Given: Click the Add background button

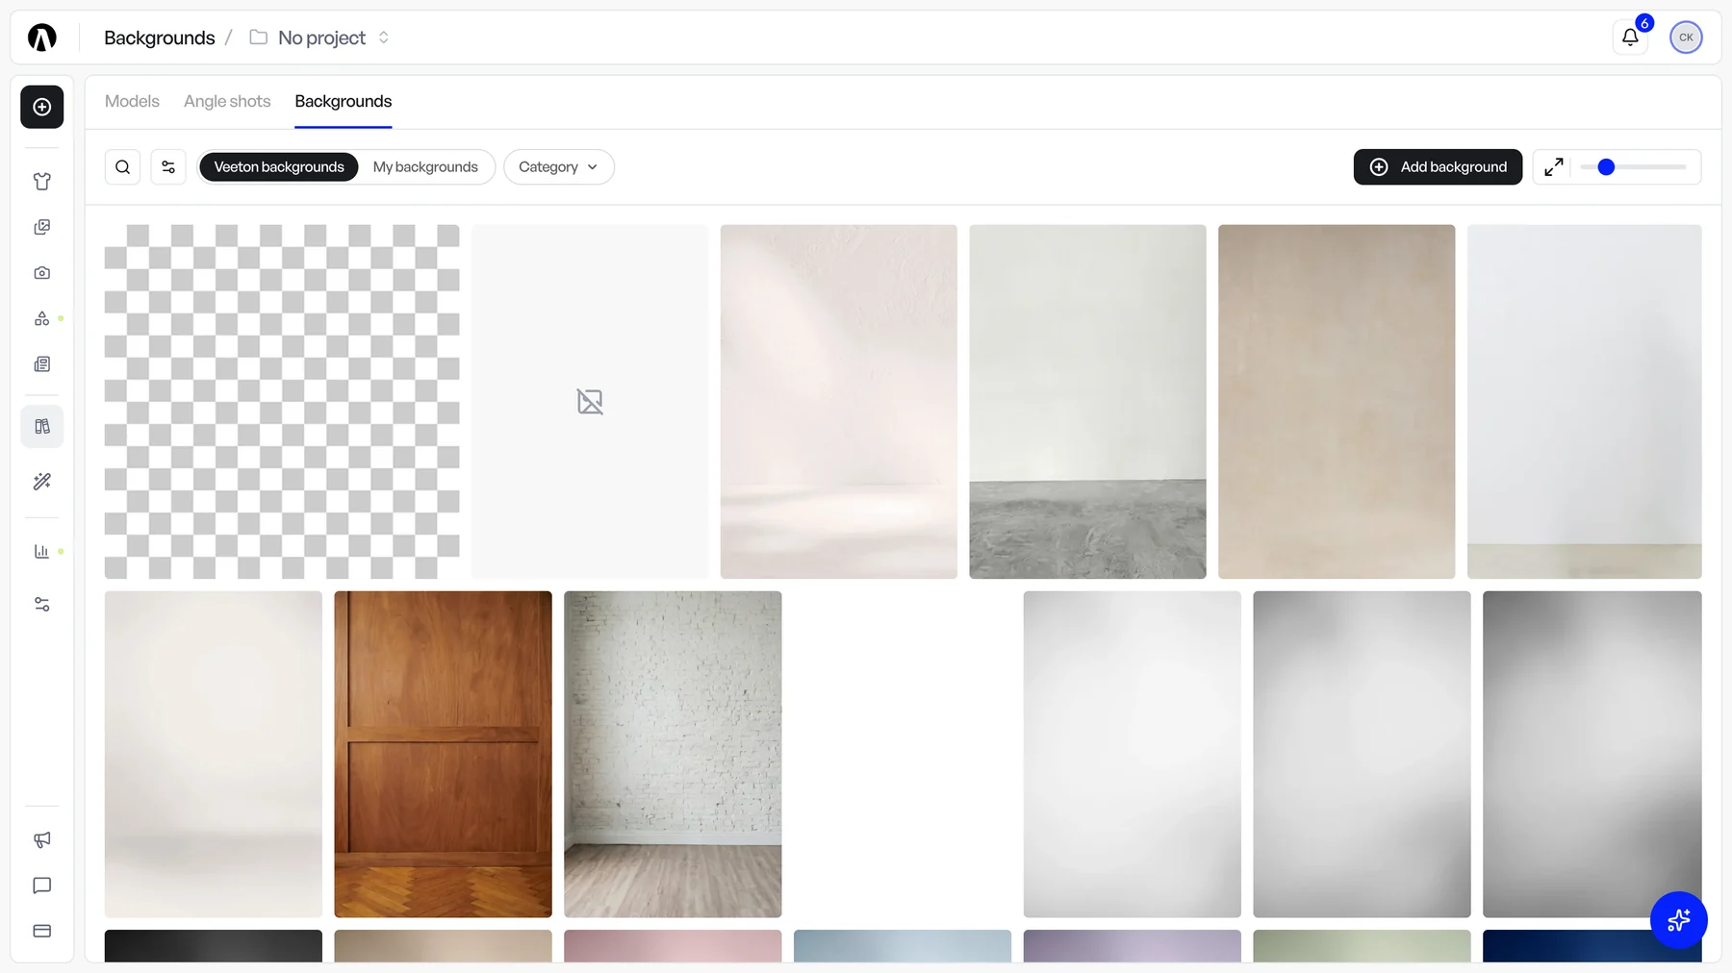Looking at the screenshot, I should point(1438,167).
